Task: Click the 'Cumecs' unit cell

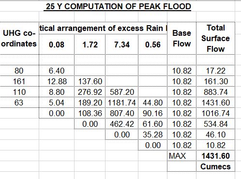Action: (216, 166)
